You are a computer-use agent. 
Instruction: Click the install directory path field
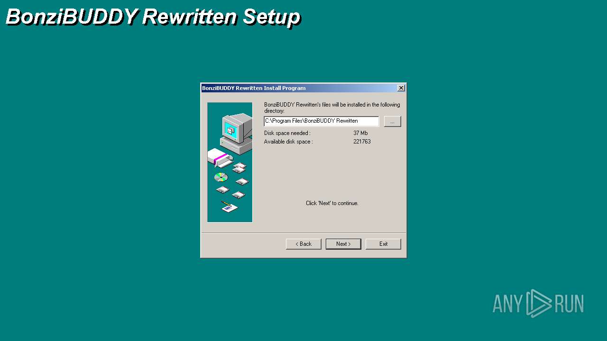coord(322,121)
